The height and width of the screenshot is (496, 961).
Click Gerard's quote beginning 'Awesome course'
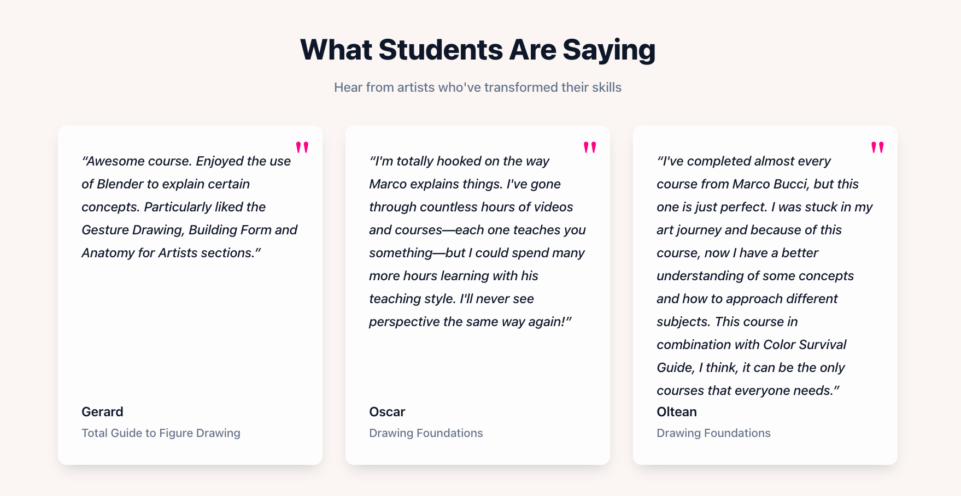[x=189, y=207]
